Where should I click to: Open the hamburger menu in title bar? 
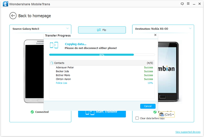[x=188, y=4]
